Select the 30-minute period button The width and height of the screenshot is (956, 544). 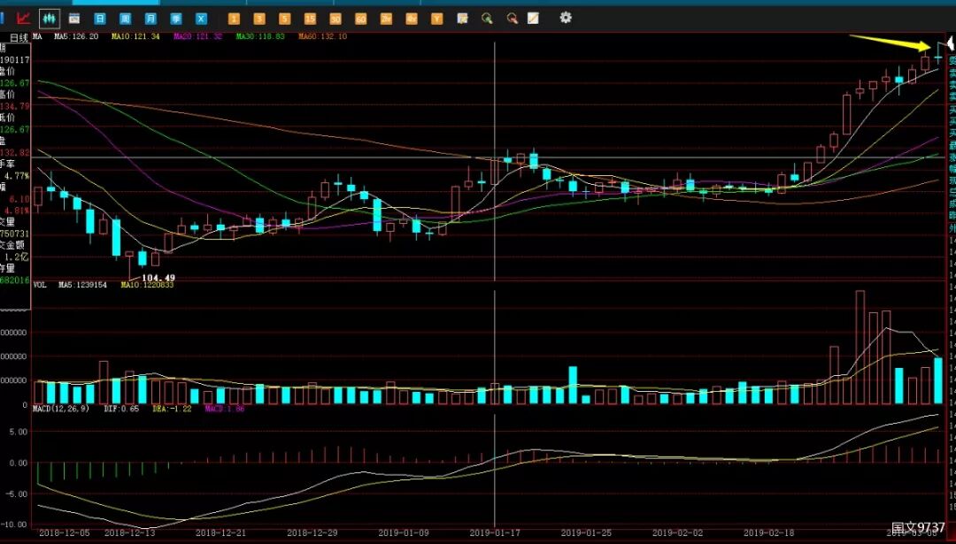[335, 19]
